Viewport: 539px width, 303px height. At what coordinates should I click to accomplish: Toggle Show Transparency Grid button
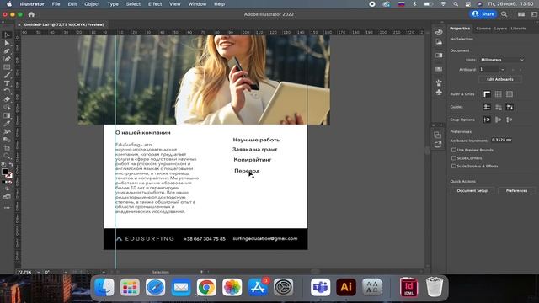510,93
